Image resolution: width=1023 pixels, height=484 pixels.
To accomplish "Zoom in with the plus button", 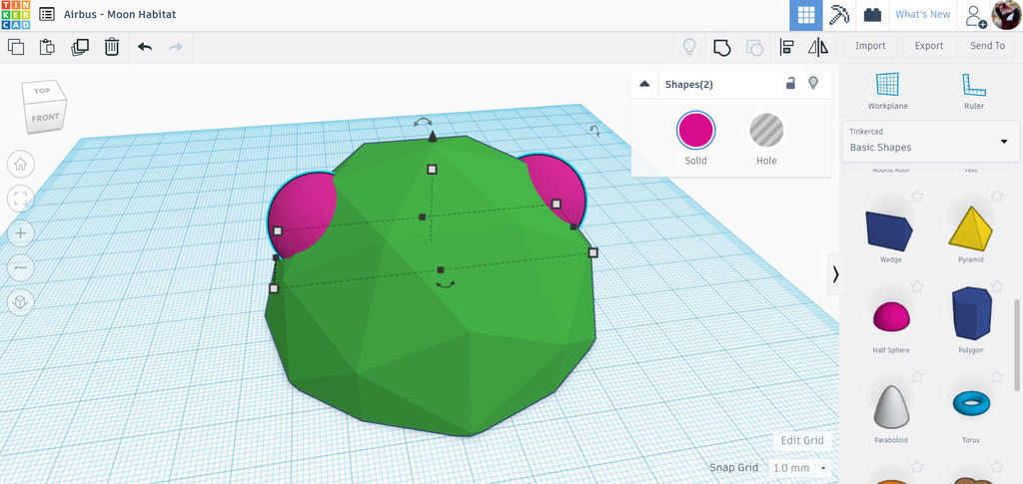I will pos(20,234).
